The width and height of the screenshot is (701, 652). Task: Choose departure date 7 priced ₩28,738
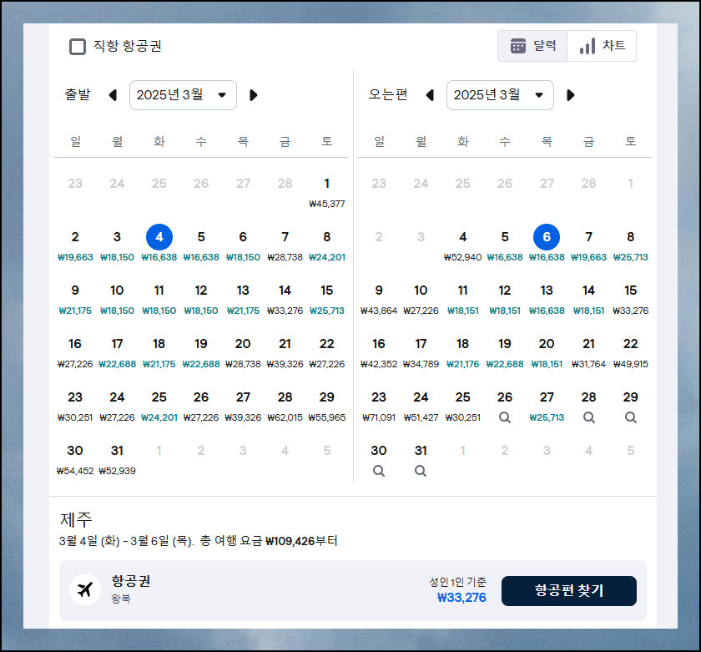[285, 245]
